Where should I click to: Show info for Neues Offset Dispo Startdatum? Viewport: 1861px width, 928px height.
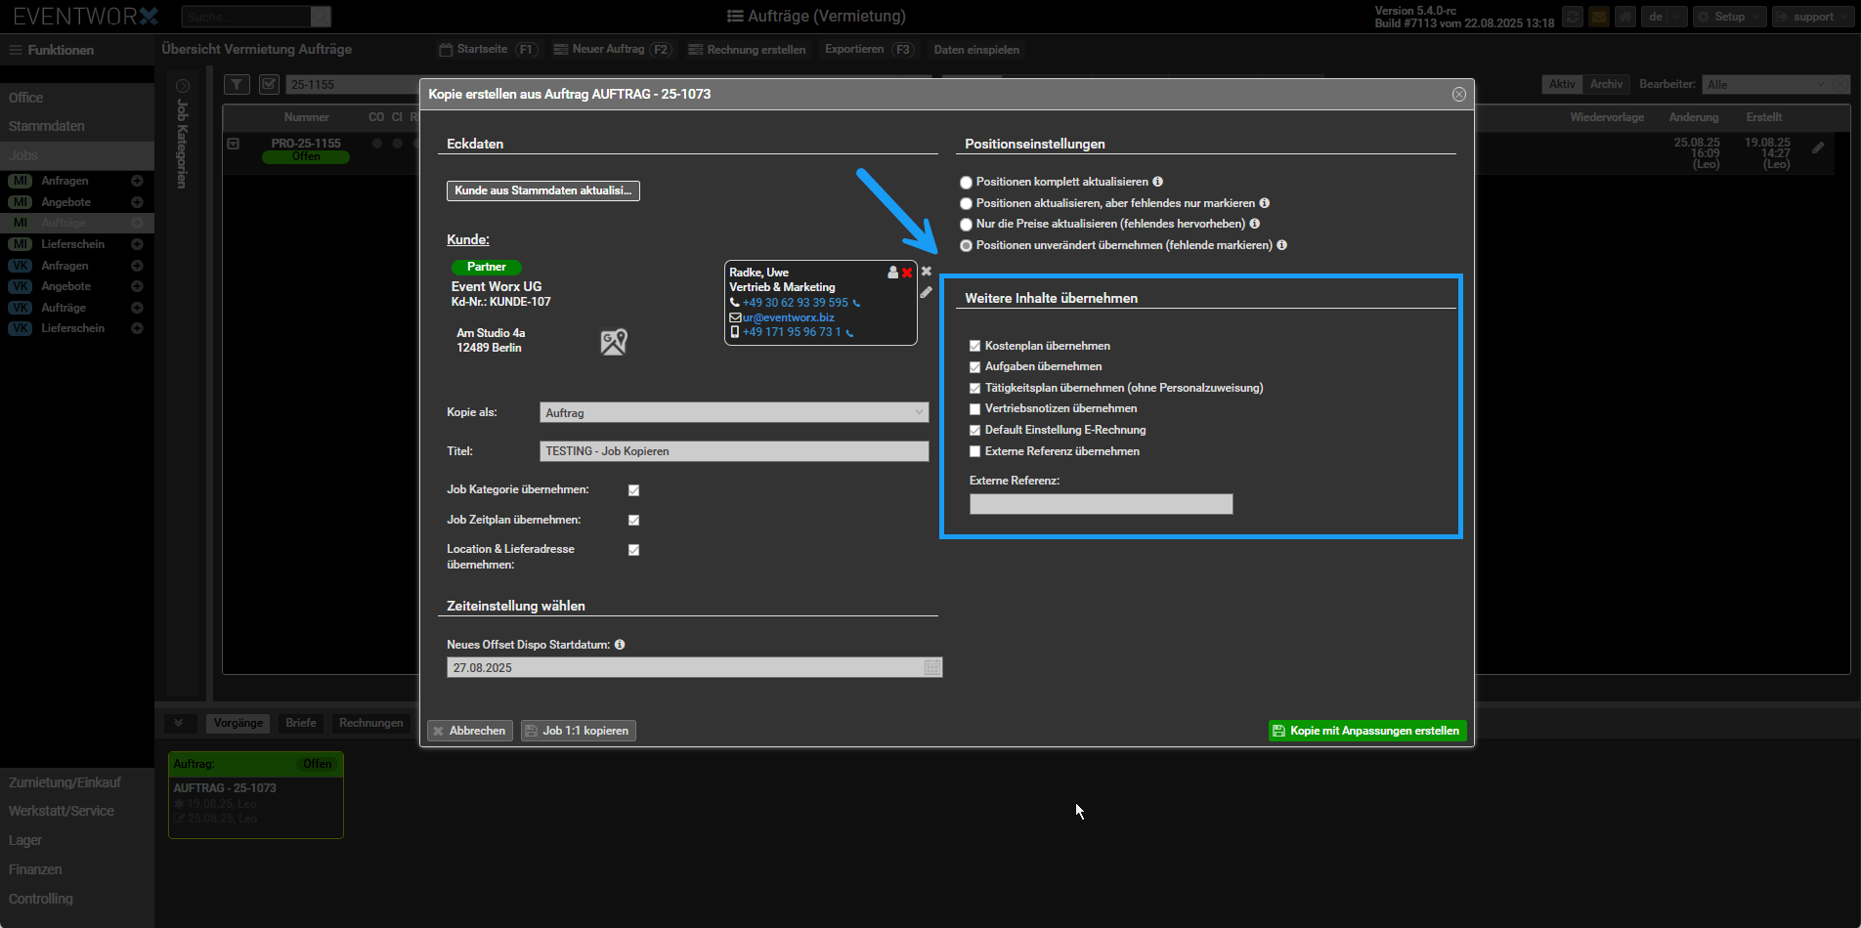(x=620, y=645)
